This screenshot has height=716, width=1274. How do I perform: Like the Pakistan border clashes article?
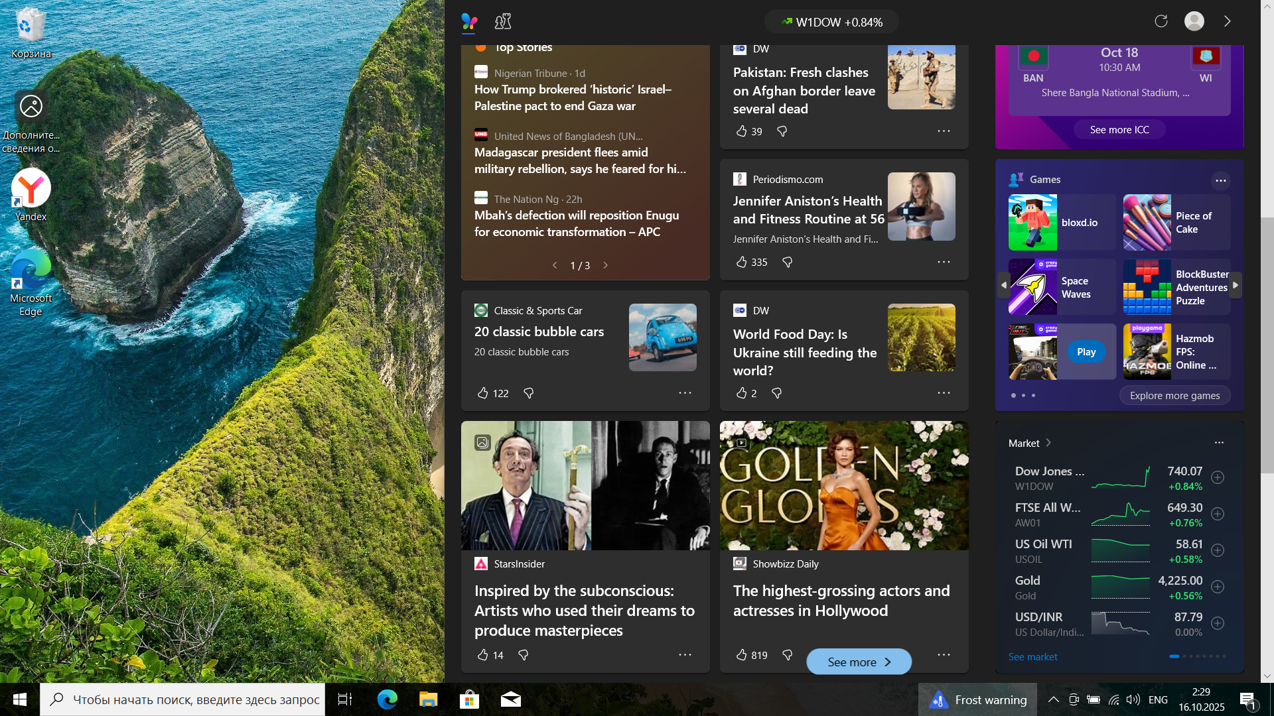click(742, 131)
